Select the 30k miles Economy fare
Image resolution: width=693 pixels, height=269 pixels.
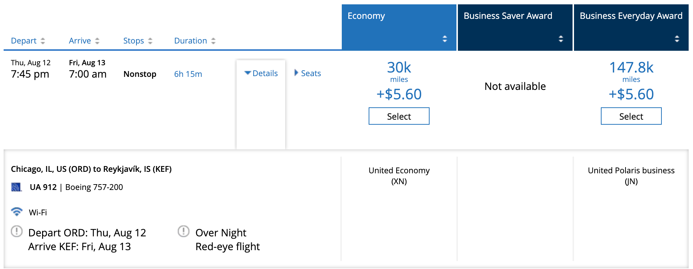(x=399, y=116)
